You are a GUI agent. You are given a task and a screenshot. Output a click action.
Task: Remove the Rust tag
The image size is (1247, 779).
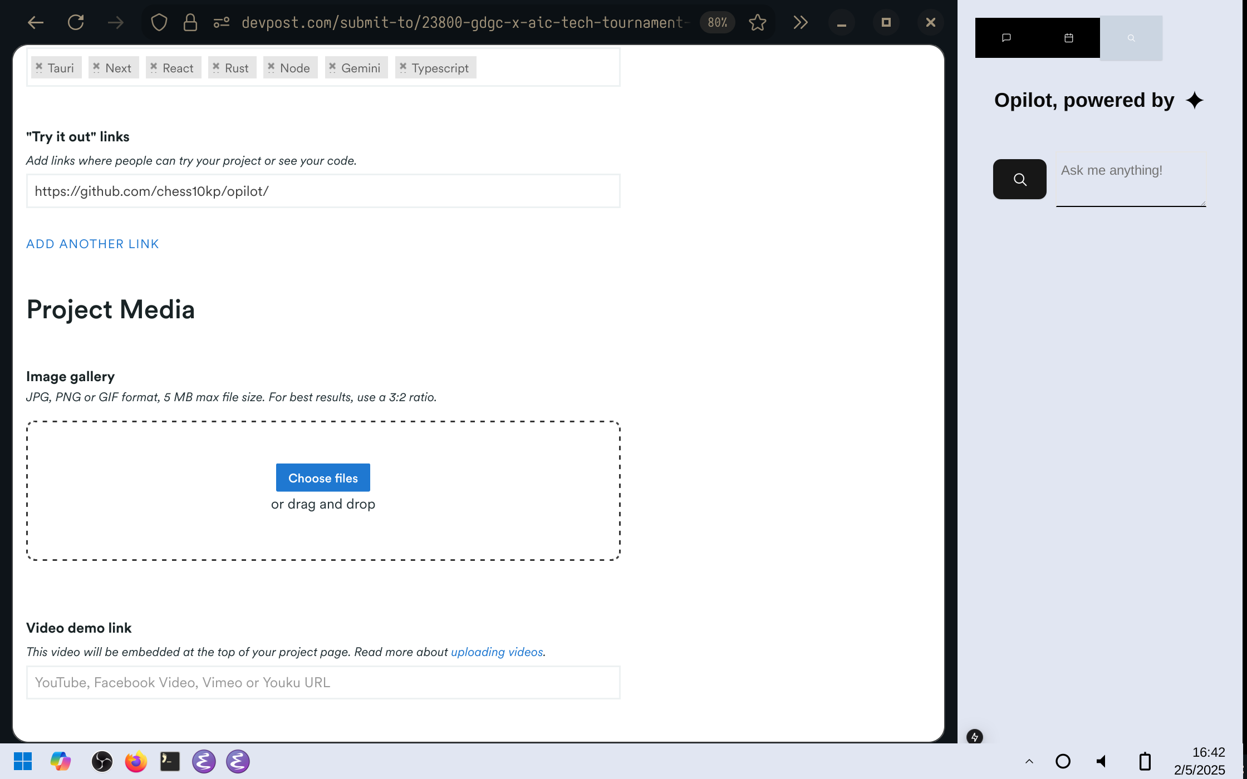point(216,67)
